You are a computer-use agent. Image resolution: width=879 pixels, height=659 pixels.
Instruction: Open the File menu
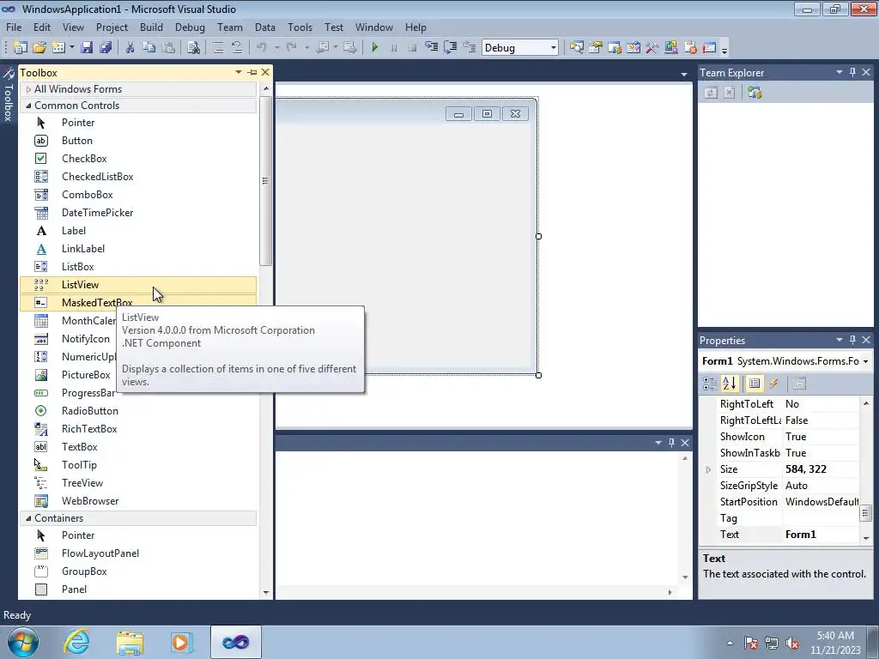(x=14, y=27)
